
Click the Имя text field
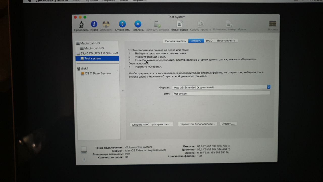[x=221, y=93]
